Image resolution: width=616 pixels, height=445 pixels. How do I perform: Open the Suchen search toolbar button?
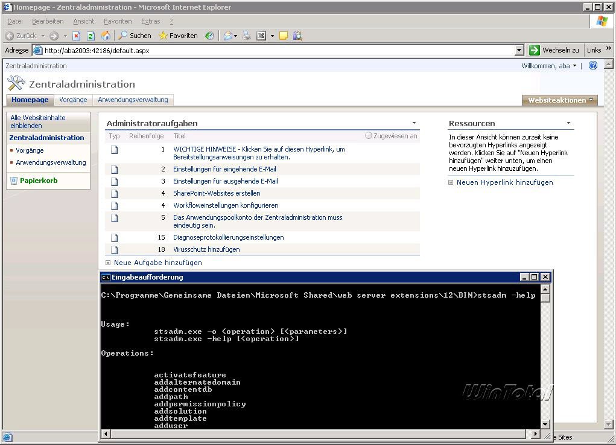click(135, 36)
